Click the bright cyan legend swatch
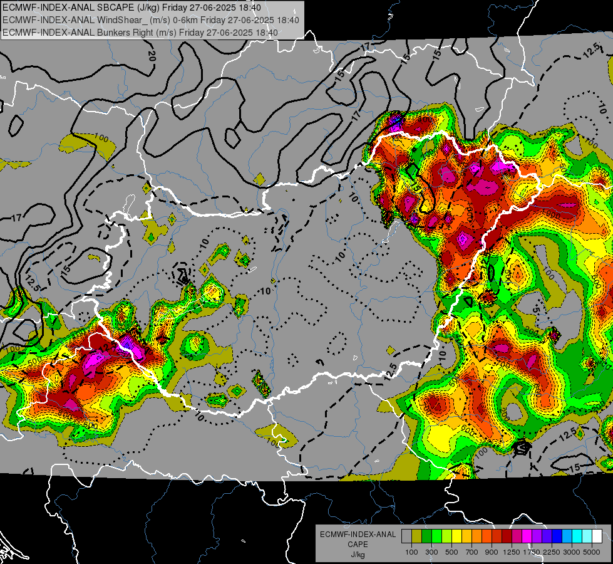The height and width of the screenshot is (564, 613). click(x=577, y=536)
